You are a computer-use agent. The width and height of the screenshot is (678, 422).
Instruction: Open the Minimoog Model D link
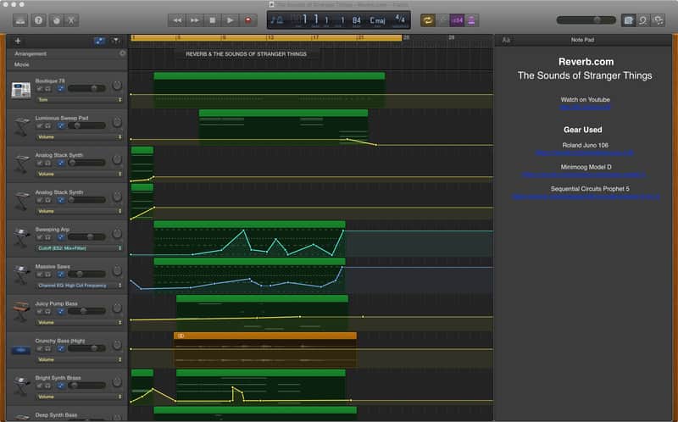point(584,175)
